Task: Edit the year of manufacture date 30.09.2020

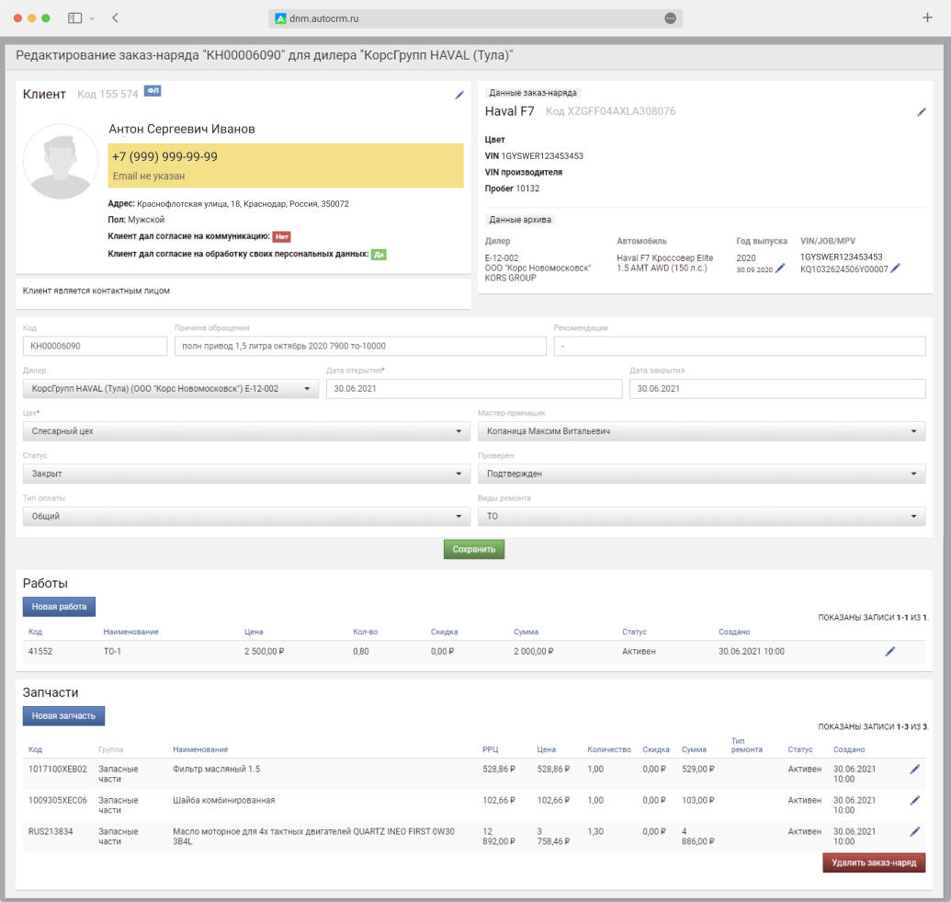Action: 780,268
